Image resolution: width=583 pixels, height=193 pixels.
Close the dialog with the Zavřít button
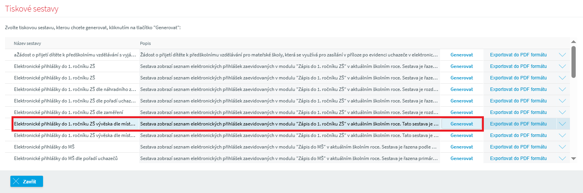click(x=27, y=181)
